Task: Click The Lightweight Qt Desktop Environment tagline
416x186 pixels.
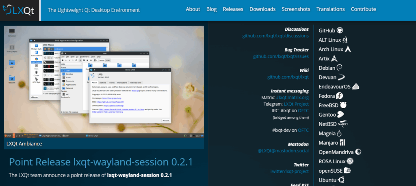Action: coord(94,10)
